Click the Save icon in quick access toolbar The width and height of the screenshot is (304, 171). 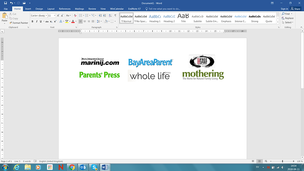pyautogui.click(x=6, y=3)
